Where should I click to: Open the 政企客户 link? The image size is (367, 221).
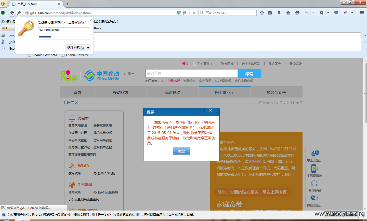[x=275, y=64]
